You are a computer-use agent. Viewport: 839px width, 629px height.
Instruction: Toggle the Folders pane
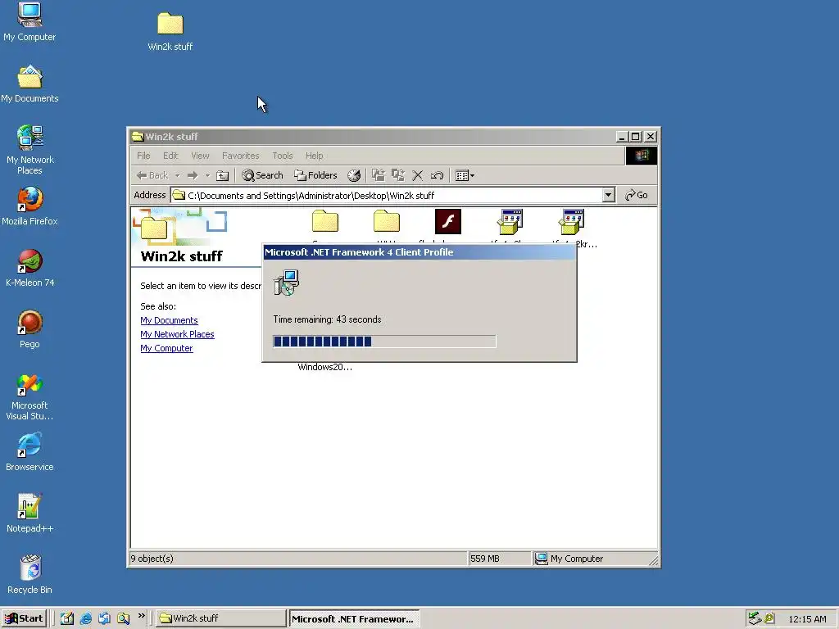315,175
